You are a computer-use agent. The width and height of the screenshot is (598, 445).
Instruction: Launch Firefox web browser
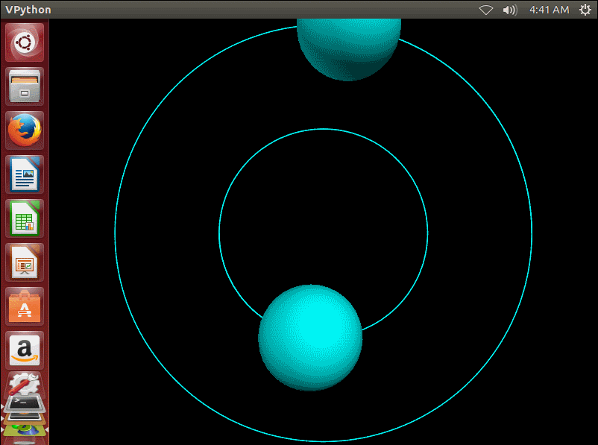point(25,130)
